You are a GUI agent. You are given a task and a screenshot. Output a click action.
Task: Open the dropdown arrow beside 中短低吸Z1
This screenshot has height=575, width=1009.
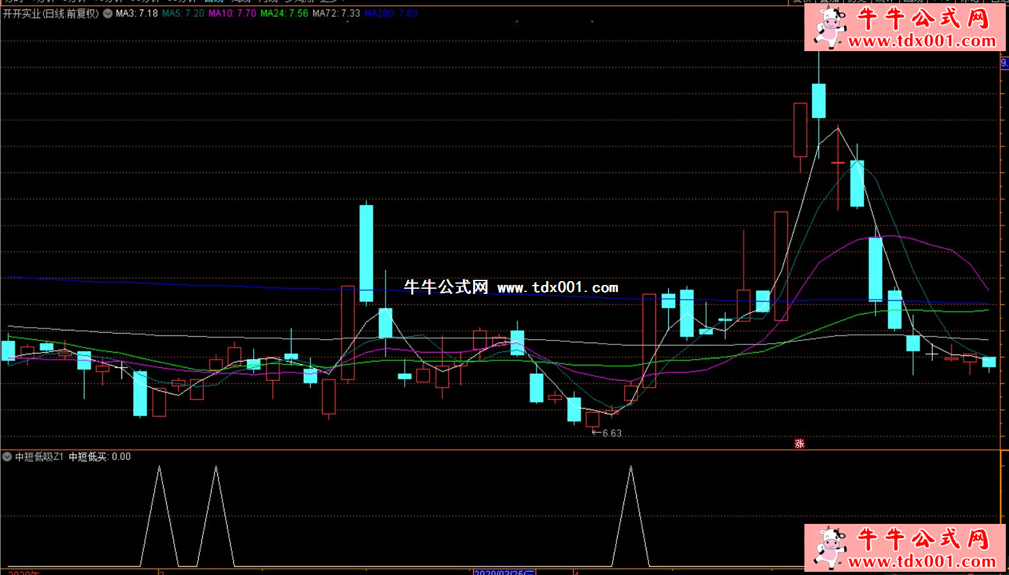[x=7, y=457]
